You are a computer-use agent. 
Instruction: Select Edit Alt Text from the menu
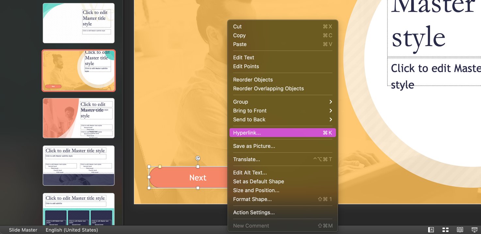[249, 172]
